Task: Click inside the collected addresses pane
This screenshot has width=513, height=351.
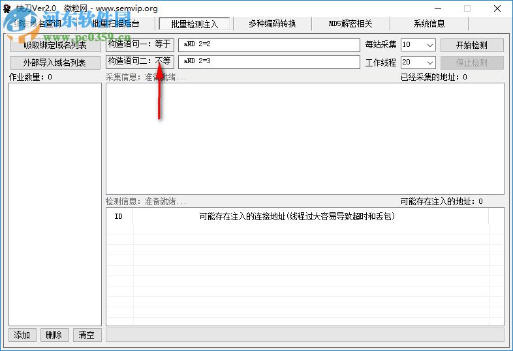Action: [305, 139]
